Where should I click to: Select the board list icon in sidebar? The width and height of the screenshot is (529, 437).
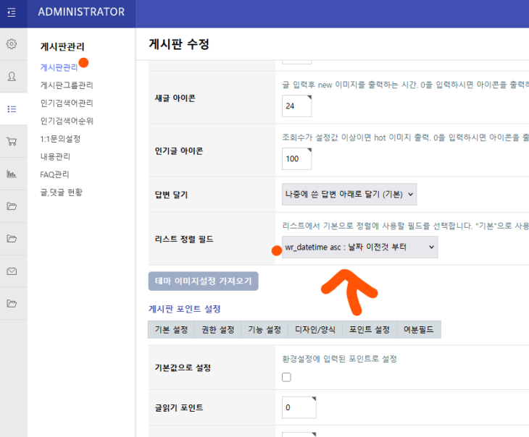pos(12,109)
